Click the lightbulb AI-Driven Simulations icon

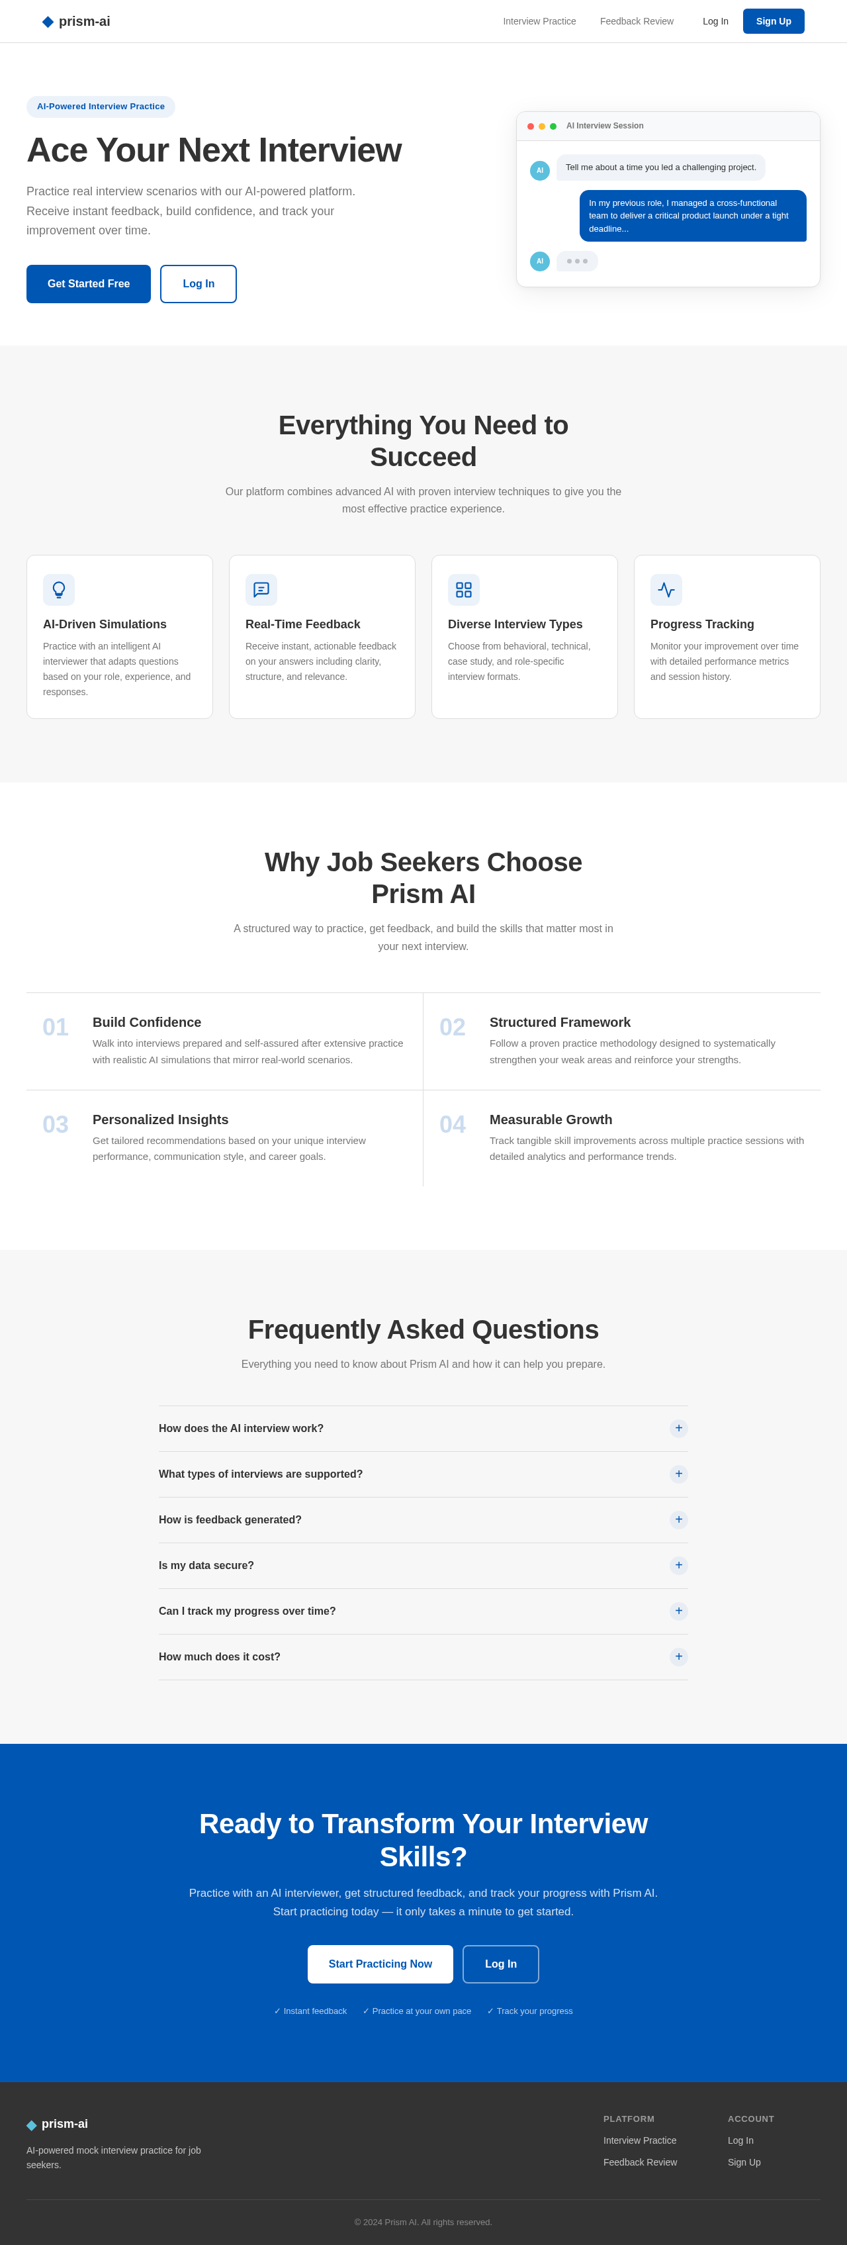(x=58, y=590)
